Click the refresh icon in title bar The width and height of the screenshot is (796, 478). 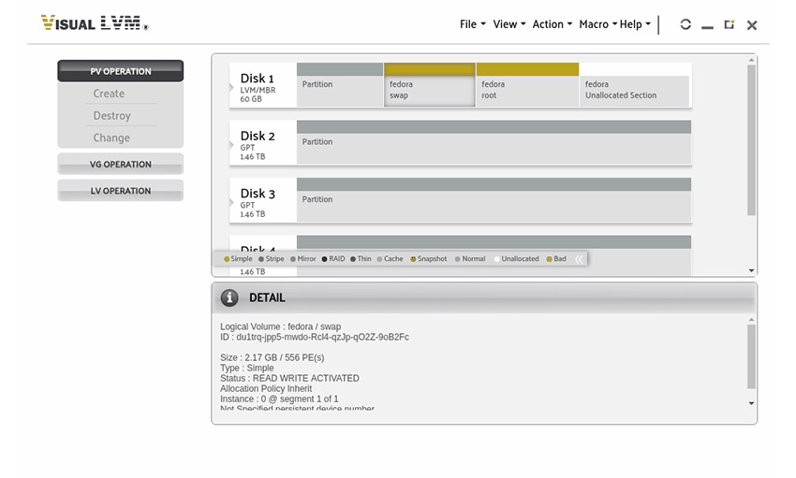coord(685,24)
